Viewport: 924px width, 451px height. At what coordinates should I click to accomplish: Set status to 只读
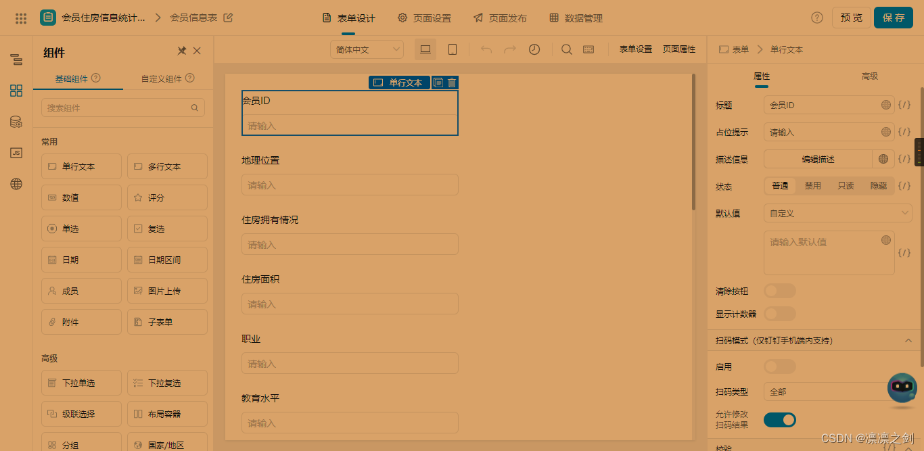(x=846, y=186)
